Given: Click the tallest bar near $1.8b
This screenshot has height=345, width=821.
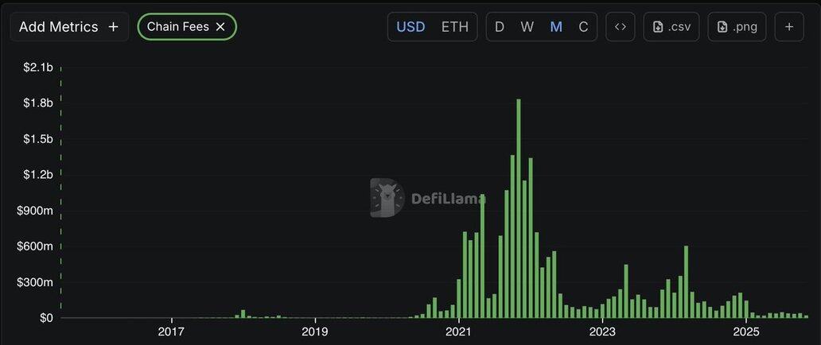Looking at the screenshot, I should pos(519,208).
